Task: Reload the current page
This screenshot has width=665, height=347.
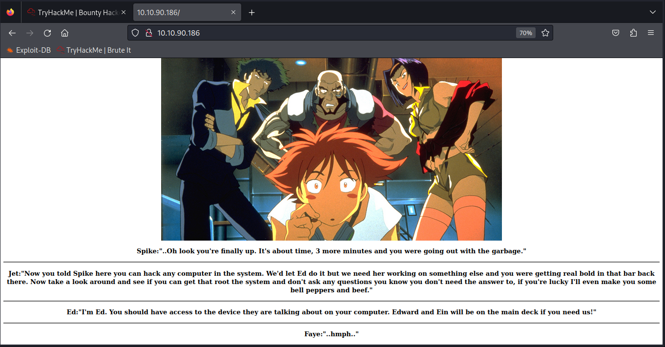Action: click(47, 33)
